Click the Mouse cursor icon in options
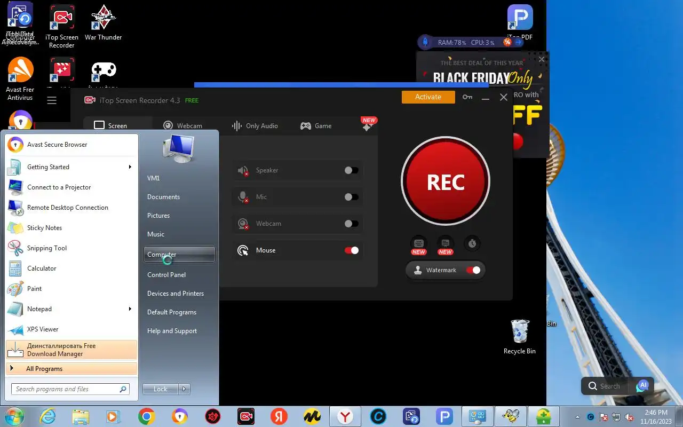 point(243,250)
